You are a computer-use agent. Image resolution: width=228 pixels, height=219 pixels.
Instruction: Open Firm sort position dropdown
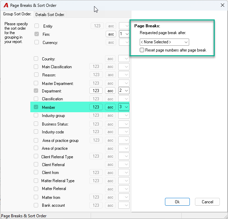click(x=124, y=34)
